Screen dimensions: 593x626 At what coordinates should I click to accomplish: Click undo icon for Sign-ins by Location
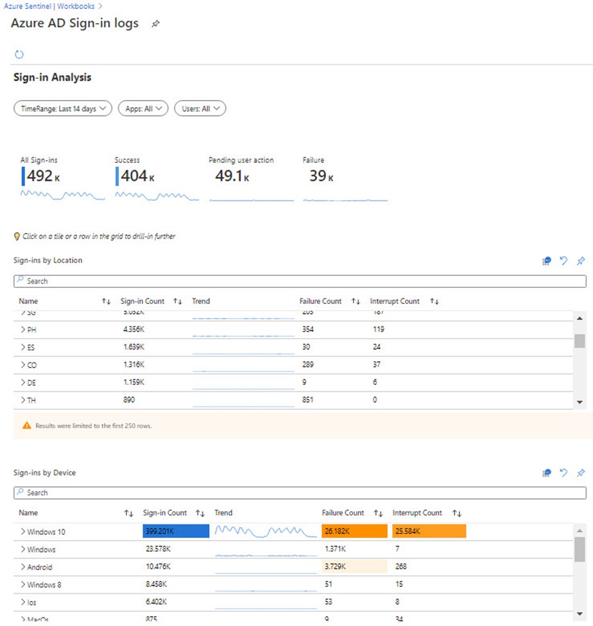pyautogui.click(x=563, y=260)
